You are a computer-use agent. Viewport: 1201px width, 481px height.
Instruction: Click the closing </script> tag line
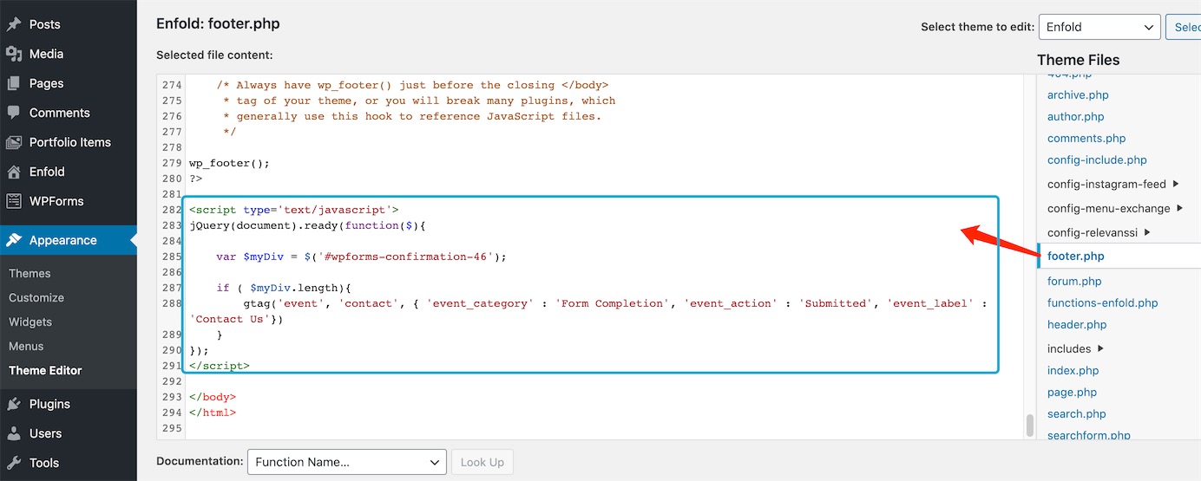click(x=219, y=366)
